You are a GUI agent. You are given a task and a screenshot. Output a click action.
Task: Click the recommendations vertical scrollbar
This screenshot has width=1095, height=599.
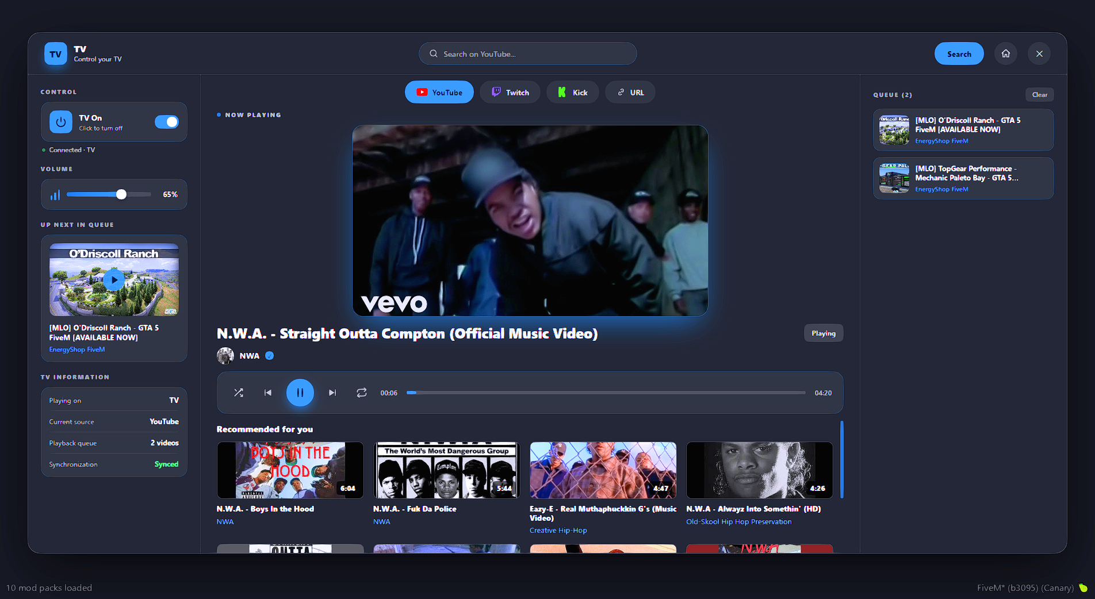[841, 460]
